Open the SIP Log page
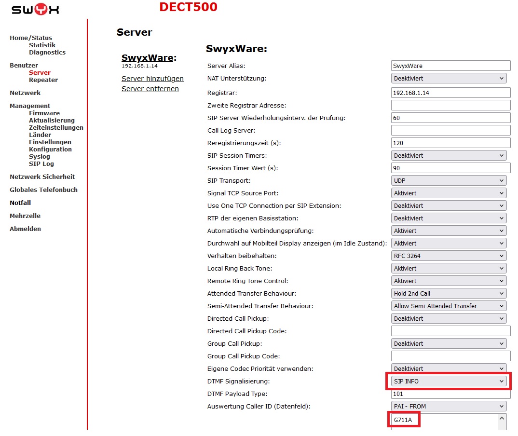 pyautogui.click(x=41, y=163)
